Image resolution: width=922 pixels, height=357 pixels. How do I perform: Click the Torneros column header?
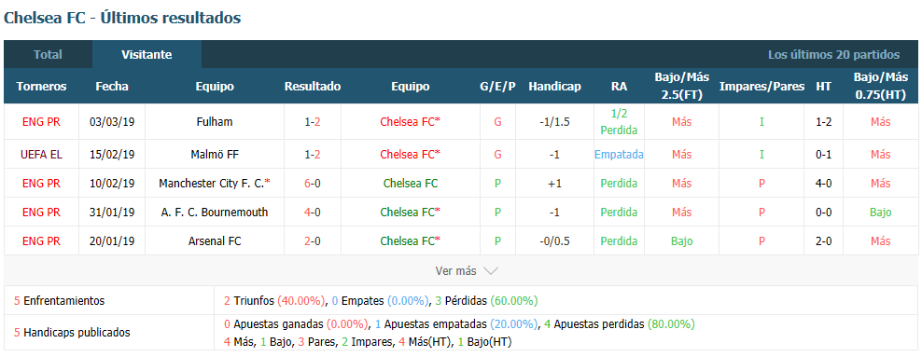click(41, 87)
